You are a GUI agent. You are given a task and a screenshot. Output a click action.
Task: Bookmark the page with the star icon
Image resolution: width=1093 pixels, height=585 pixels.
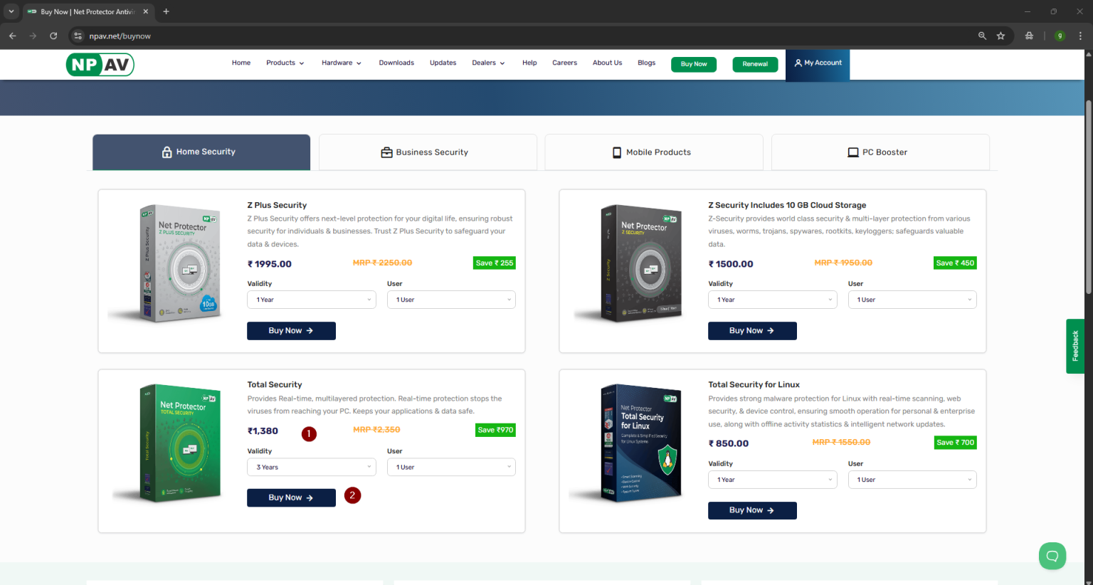click(x=1001, y=36)
